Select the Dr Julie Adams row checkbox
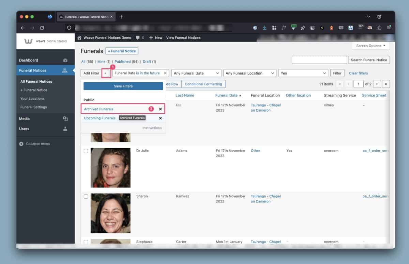409x264 pixels. pyautogui.click(x=86, y=151)
